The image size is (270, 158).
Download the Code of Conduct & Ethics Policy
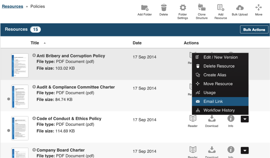pos(212,118)
